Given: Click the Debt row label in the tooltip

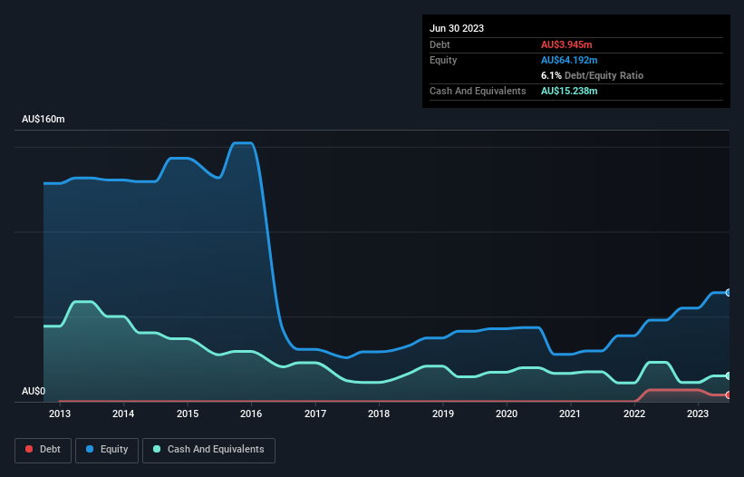Looking at the screenshot, I should [x=440, y=44].
